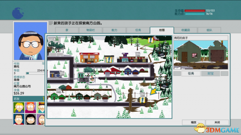241x135 pixels.
Task: Open the 物品栏 tab
Action: click(90, 30)
